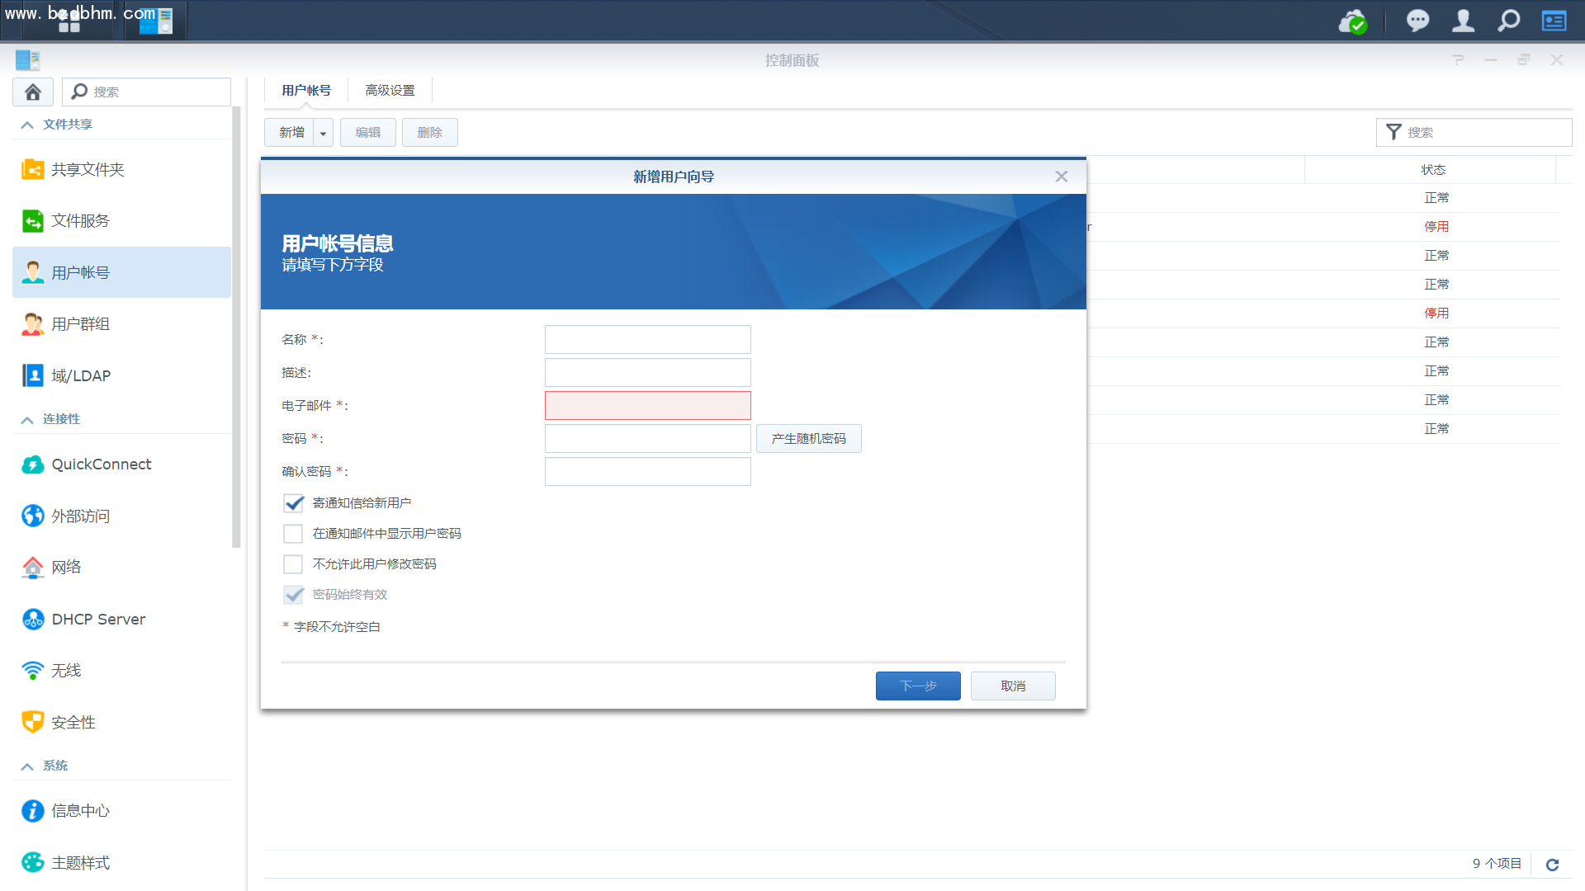Open the user options person icon
Viewport: 1585px width, 891px height.
point(1463,21)
